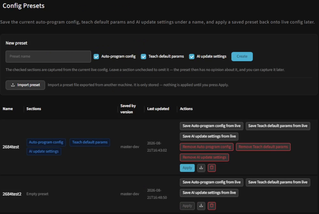Click master-dev version in 2684test row

coord(130,147)
